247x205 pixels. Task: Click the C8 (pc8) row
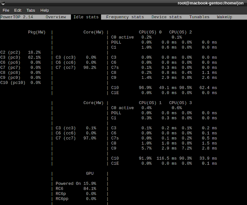[20, 73]
